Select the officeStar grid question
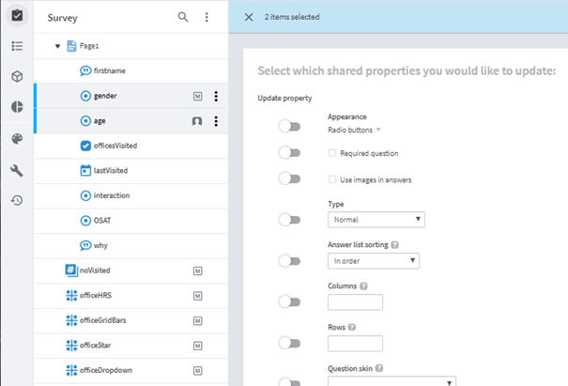 pyautogui.click(x=130, y=346)
